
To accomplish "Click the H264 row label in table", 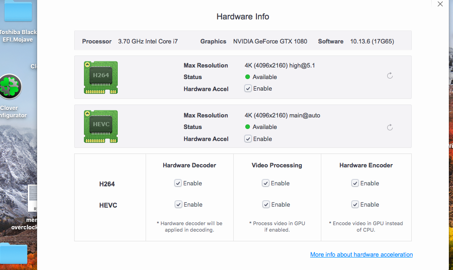I will tap(107, 184).
